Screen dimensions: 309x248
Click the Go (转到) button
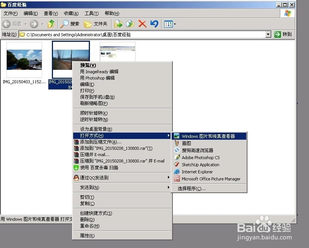coord(283,34)
